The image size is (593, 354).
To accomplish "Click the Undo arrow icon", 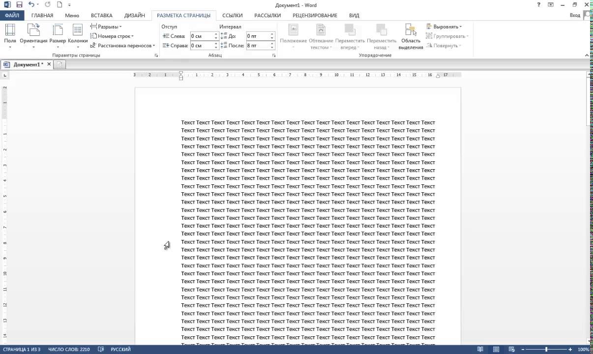I will pos(31,5).
